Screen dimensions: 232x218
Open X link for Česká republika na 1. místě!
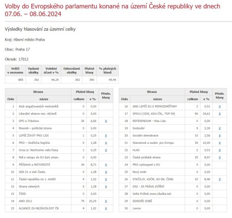pos(106,180)
